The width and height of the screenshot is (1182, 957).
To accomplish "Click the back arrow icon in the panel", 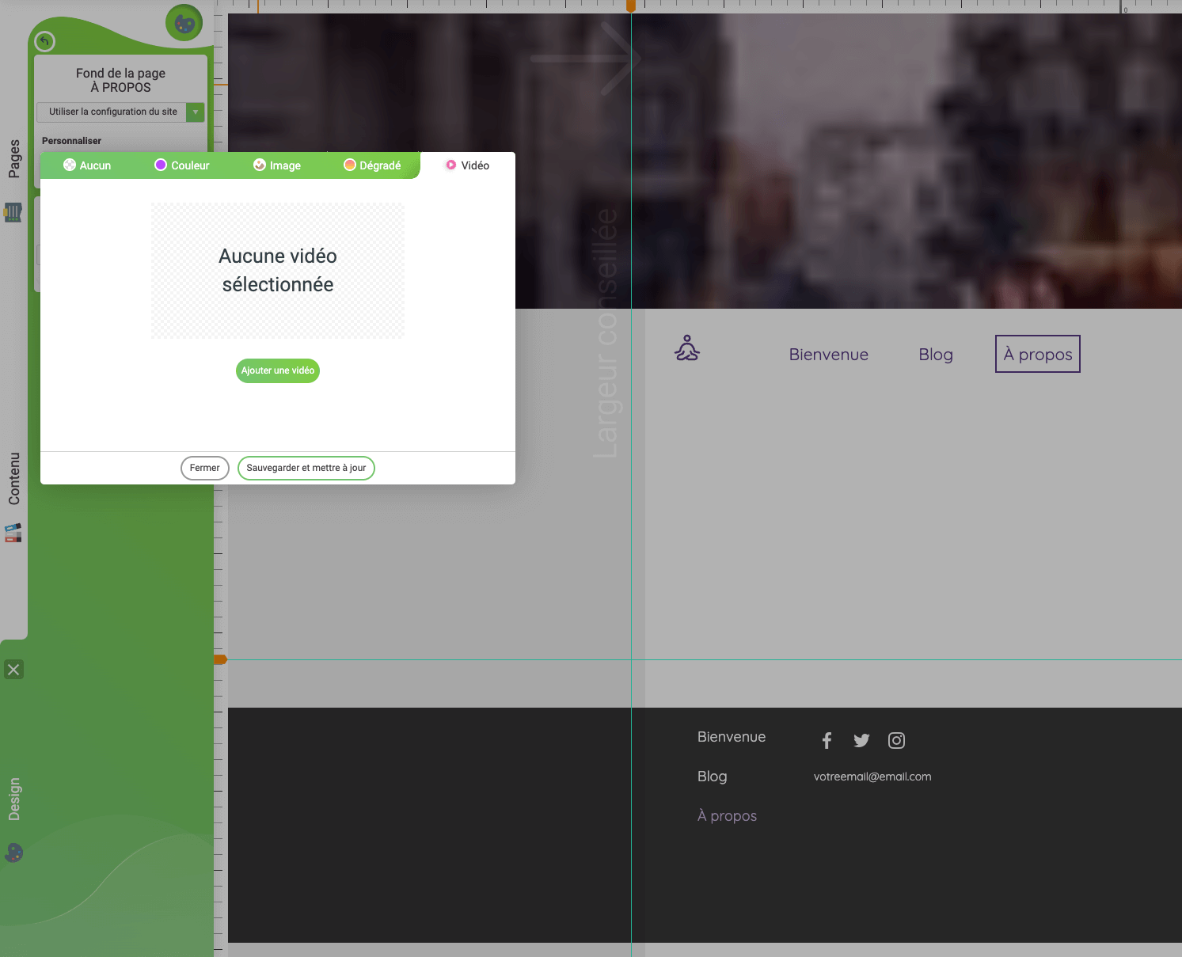I will (x=45, y=41).
